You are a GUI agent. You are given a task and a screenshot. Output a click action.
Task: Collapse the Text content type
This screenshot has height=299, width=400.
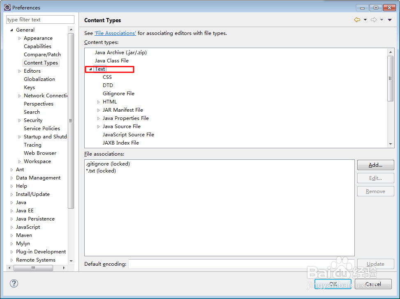coord(90,69)
